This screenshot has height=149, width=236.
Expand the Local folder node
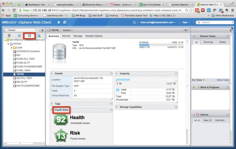pyautogui.click(x=11, y=48)
